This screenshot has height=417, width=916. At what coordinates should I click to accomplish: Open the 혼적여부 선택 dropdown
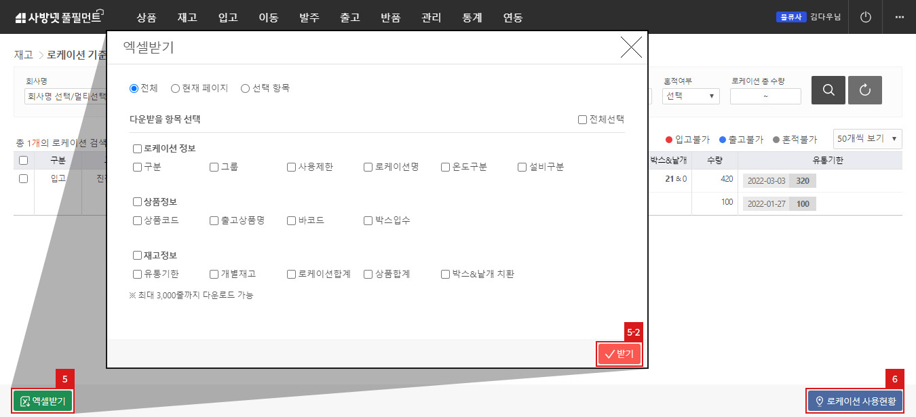coord(690,96)
